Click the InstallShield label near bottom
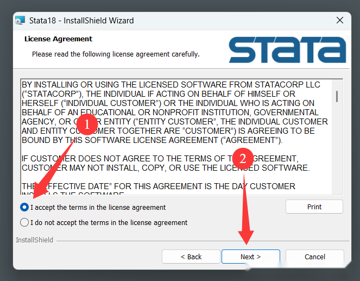 [x=34, y=240]
